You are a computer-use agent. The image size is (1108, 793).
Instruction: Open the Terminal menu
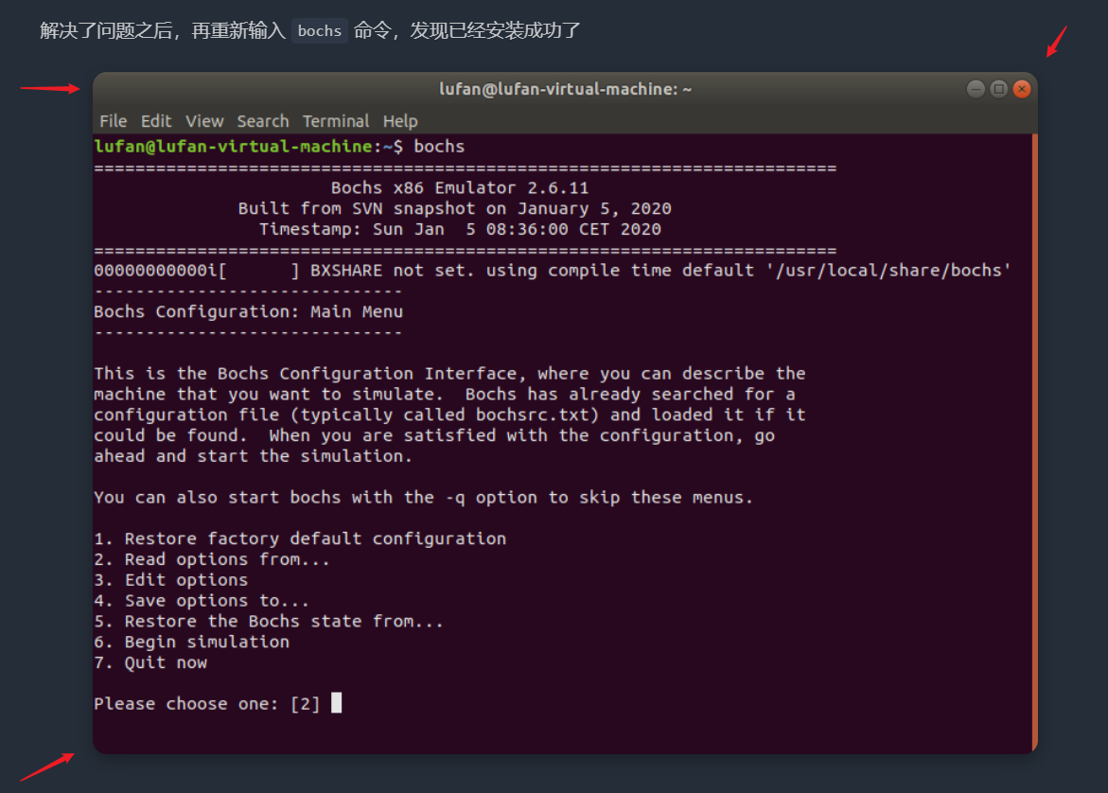pos(336,121)
